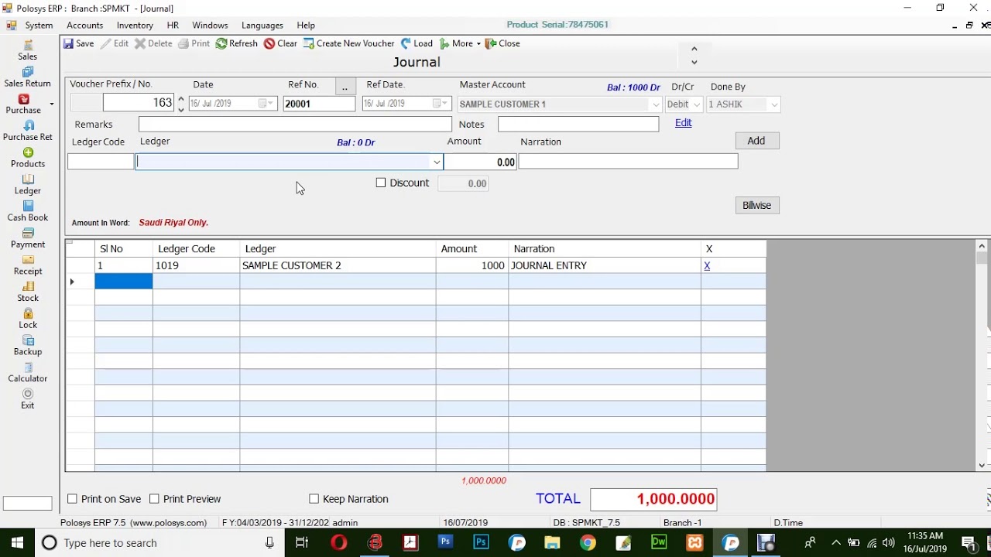This screenshot has height=557, width=991.
Task: Open the Date calendar dropdown
Action: point(266,104)
